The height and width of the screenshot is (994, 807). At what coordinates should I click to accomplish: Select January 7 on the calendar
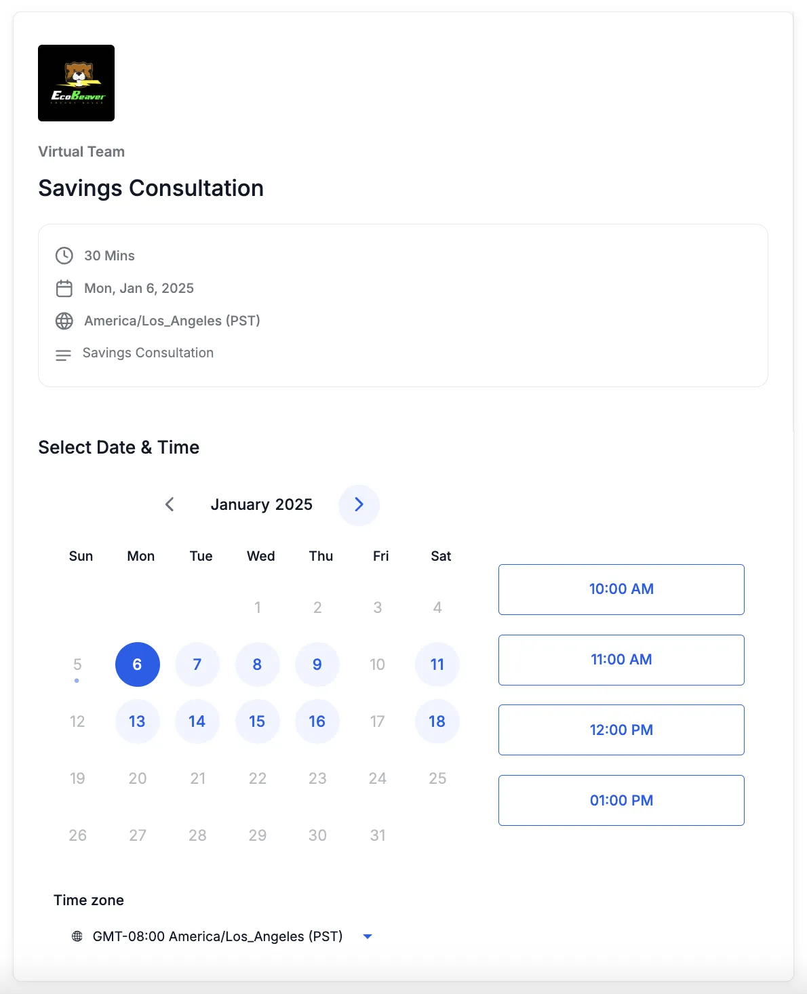[x=197, y=664]
